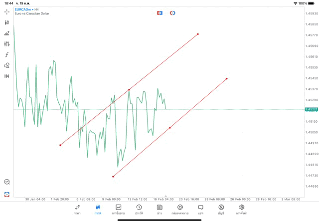Screen dimensions: 319x223
Task: Tap the current price label 1.45221
Action: coord(312,109)
